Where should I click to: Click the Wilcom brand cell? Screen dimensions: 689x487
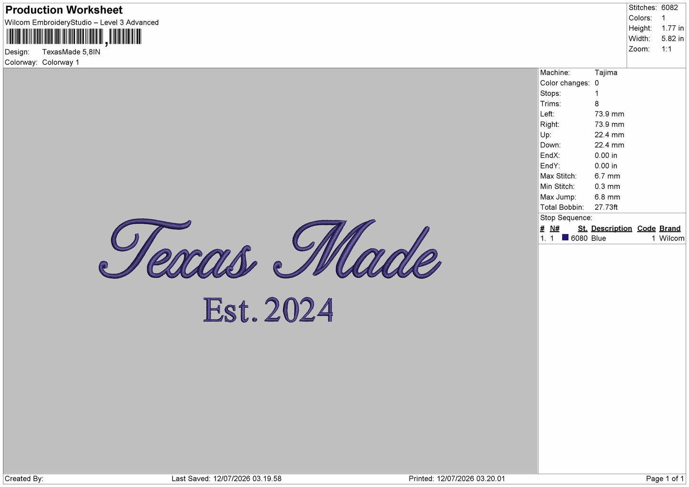pos(671,238)
